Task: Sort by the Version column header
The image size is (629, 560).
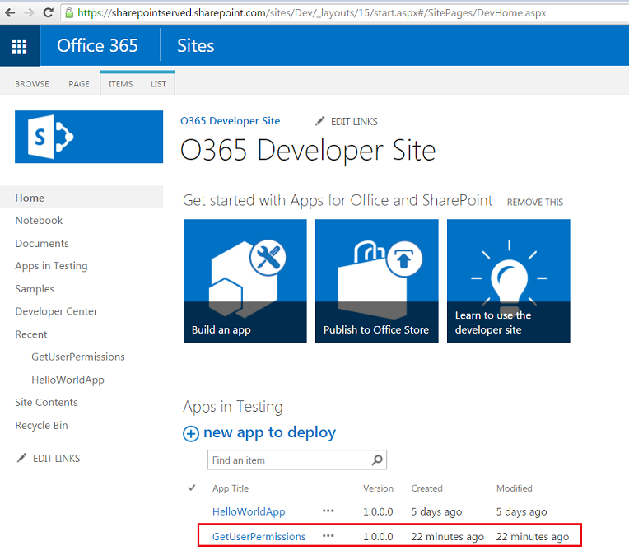Action: pyautogui.click(x=378, y=488)
